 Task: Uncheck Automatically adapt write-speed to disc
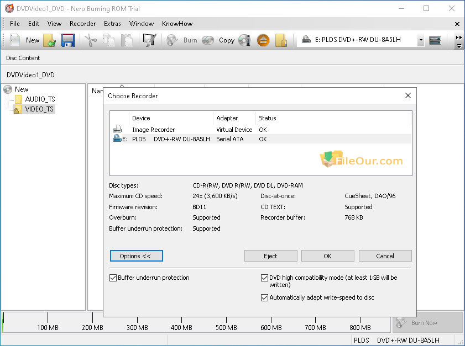coord(264,298)
